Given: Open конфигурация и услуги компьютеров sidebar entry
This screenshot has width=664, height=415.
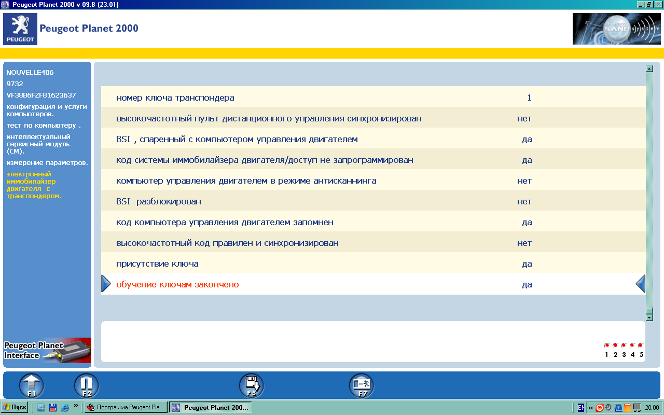Looking at the screenshot, I should coord(46,110).
